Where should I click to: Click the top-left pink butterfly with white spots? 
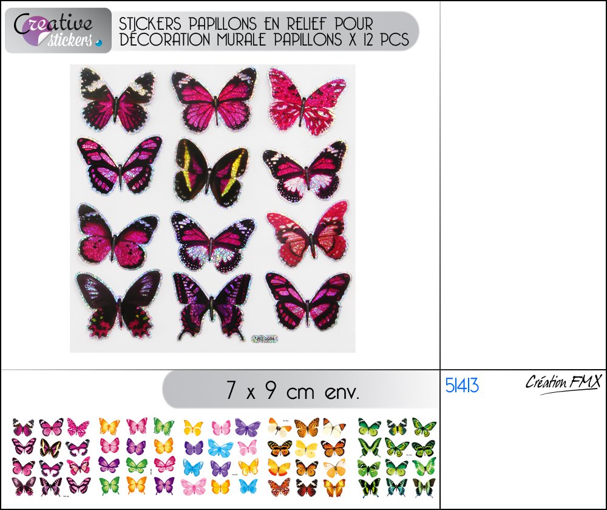click(117, 100)
